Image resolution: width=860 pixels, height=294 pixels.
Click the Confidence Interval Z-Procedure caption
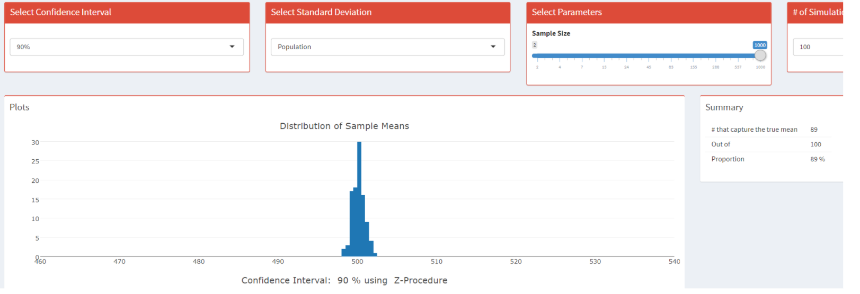[344, 280]
